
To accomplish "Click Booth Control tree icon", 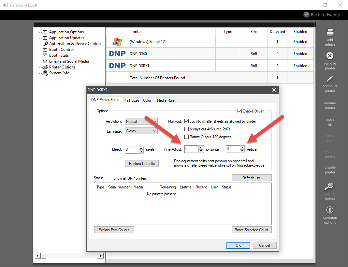I will [x=45, y=50].
